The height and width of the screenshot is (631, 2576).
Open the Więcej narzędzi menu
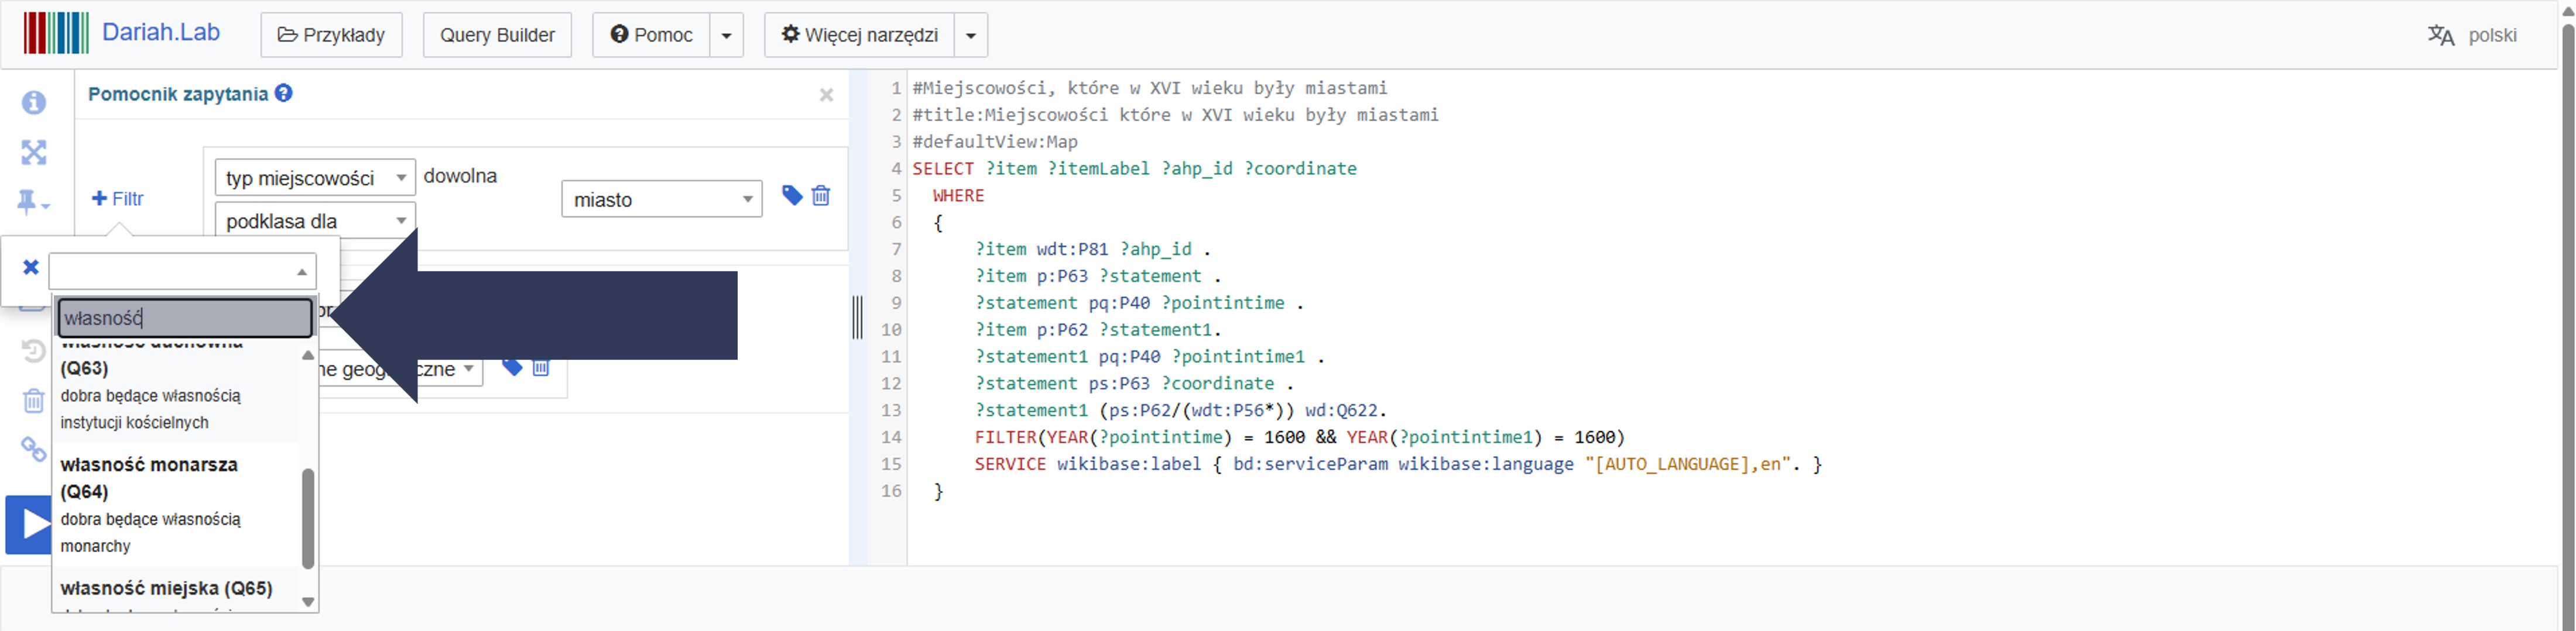(860, 36)
